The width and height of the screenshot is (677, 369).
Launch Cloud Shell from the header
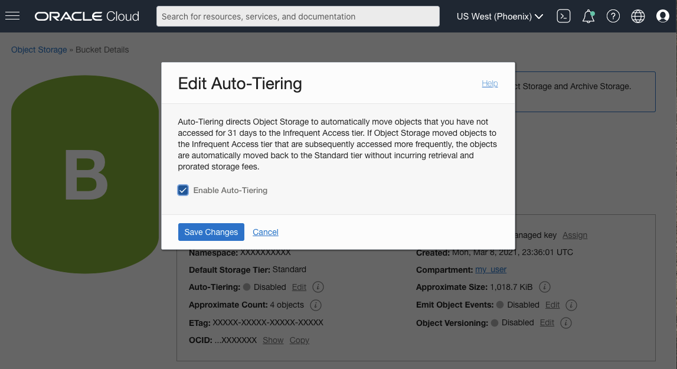[x=564, y=17]
